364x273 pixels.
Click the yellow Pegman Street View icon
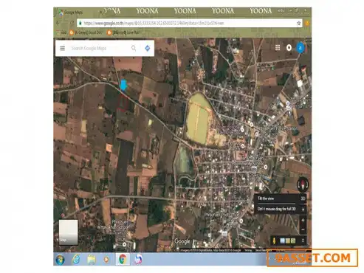tap(274, 241)
